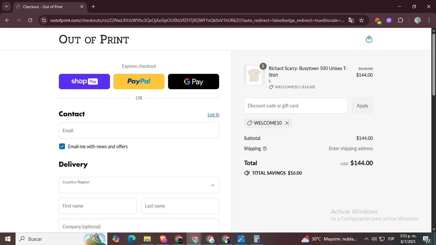Open the Chrome profile avatar
The height and width of the screenshot is (245, 436).
(x=418, y=20)
